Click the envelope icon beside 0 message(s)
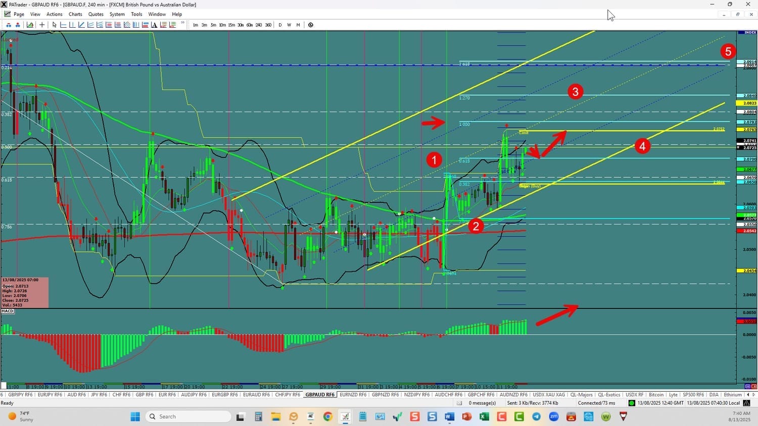Screen dimensions: 758x426 point(459,403)
